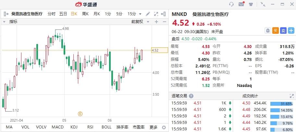Click the MNKD ticker symbol

point(179,14)
